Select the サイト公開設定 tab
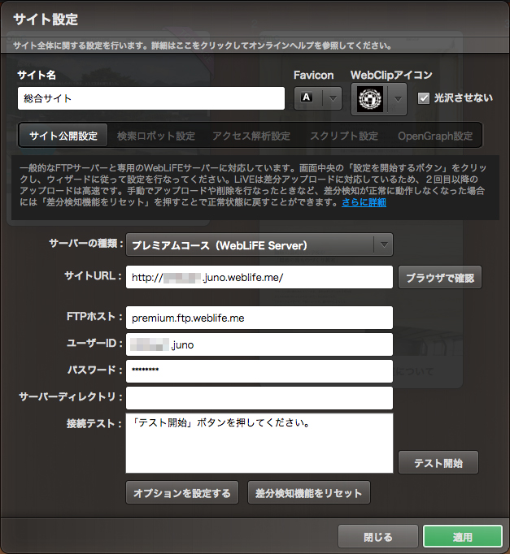 (x=63, y=136)
